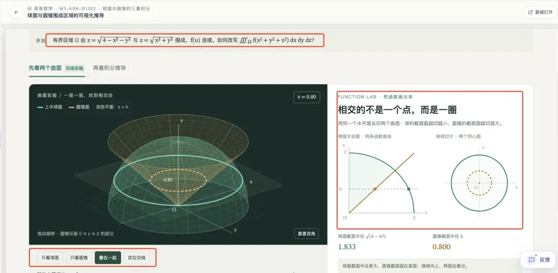
Task: Click the 淡色平面: z = h legend entry
Action: 112,107
